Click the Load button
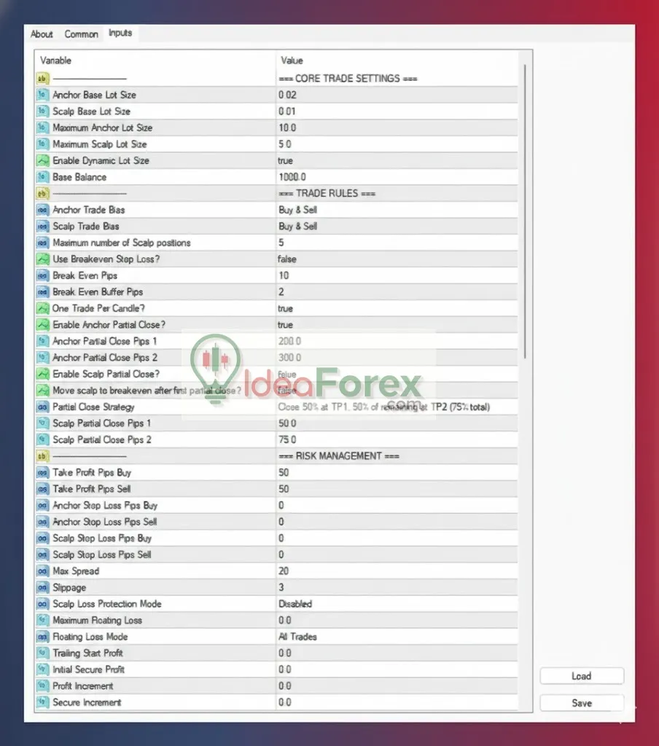This screenshot has height=746, width=659. pos(581,676)
